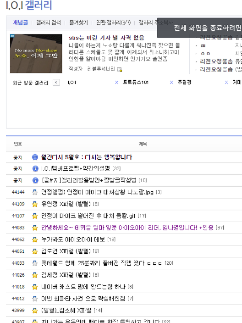This screenshot has height=323, width=242.
Task: Click previous arrow of 최근 방문 갤러리
Action: (x=56, y=83)
